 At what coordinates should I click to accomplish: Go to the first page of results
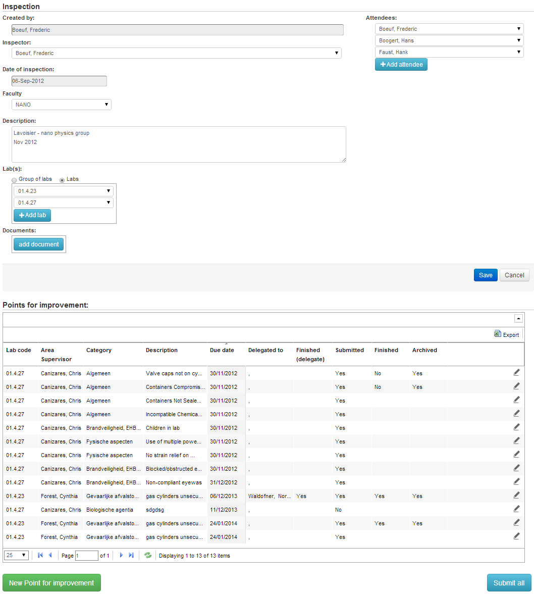click(x=40, y=556)
